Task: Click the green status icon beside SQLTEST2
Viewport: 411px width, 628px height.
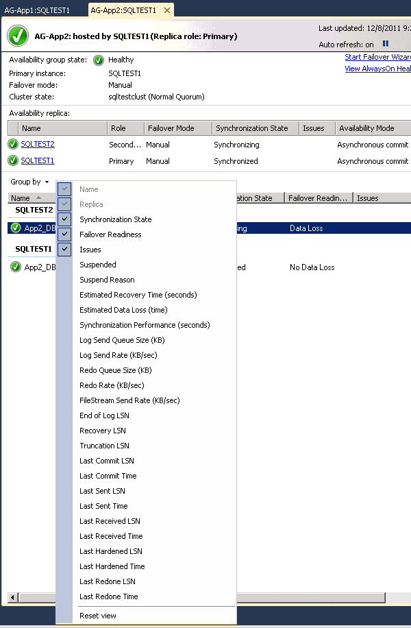Action: [13, 144]
